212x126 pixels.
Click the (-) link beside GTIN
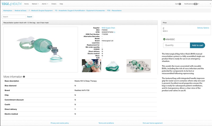coord(114,32)
